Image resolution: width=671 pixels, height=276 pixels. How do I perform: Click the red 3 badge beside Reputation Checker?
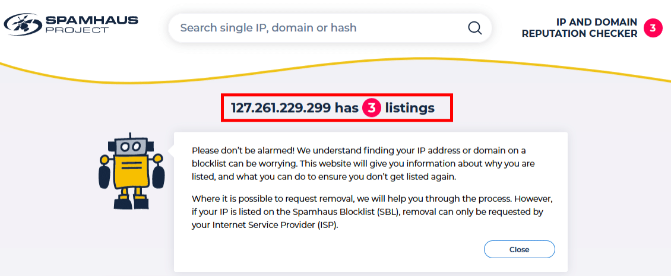point(653,28)
